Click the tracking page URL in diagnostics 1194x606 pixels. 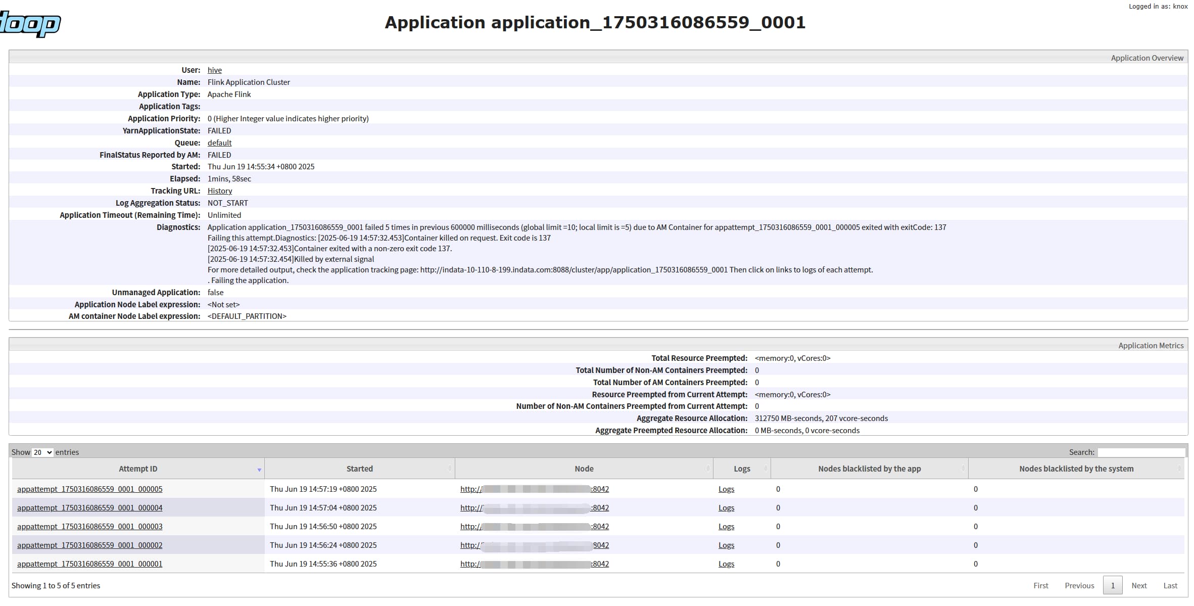[574, 269]
